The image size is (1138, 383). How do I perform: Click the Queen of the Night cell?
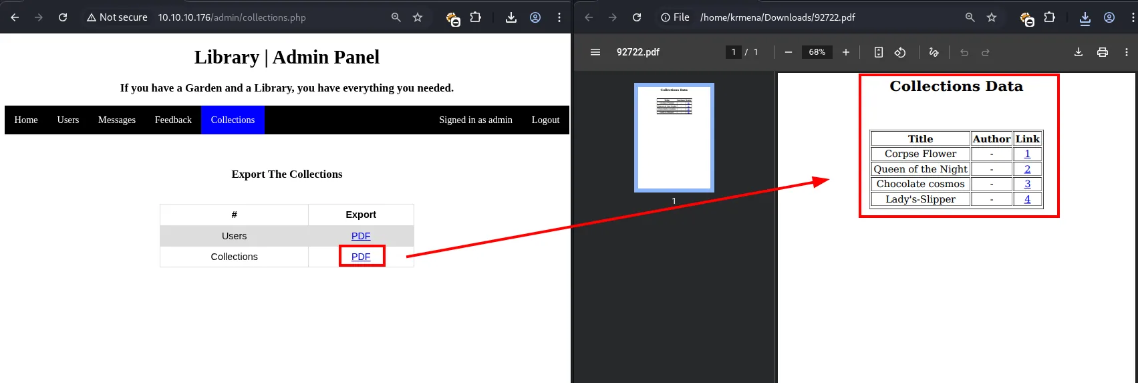(x=920, y=169)
